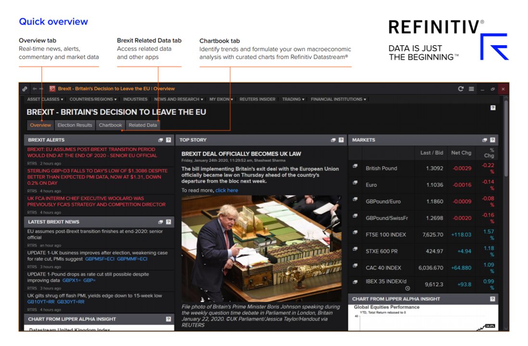Open 'UK gilts shrug off flash PMI' headline
This screenshot has width=528, height=346.
[x=95, y=296]
